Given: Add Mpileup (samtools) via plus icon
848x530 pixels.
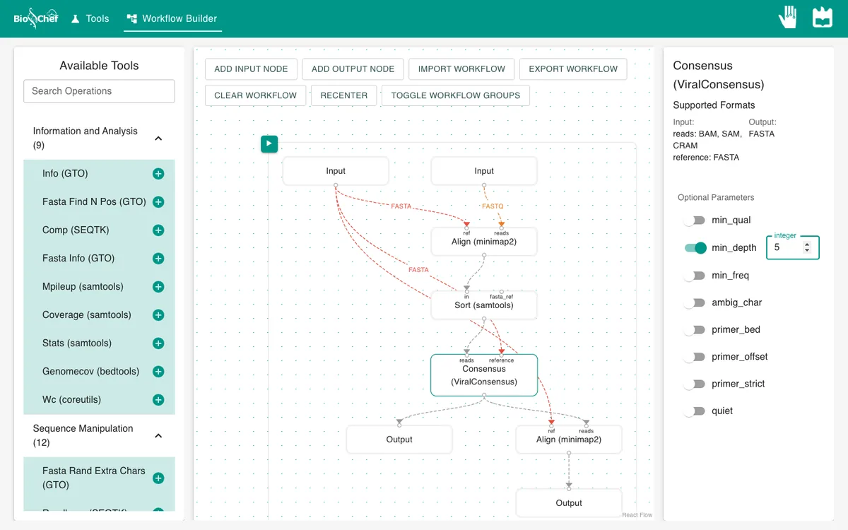Looking at the screenshot, I should coord(158,287).
